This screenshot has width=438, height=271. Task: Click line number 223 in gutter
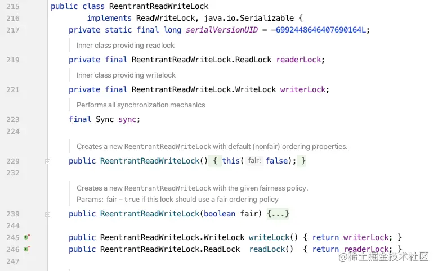pos(13,119)
